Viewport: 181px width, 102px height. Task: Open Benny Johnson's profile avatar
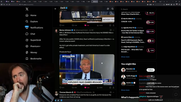click(57, 31)
